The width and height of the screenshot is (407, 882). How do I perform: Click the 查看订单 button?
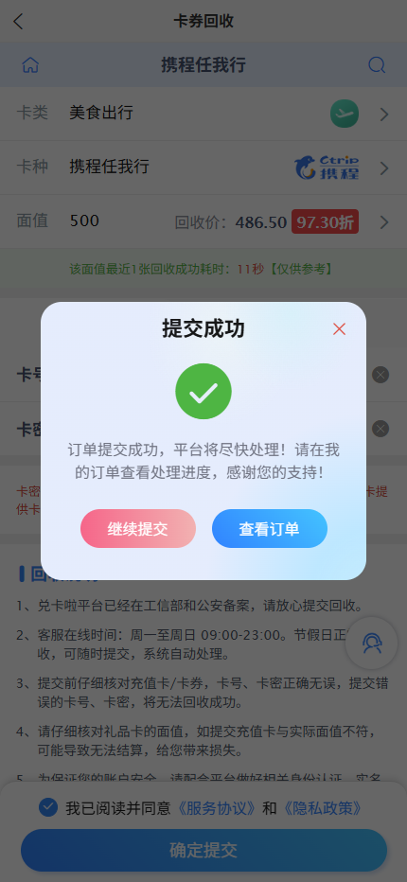(270, 529)
